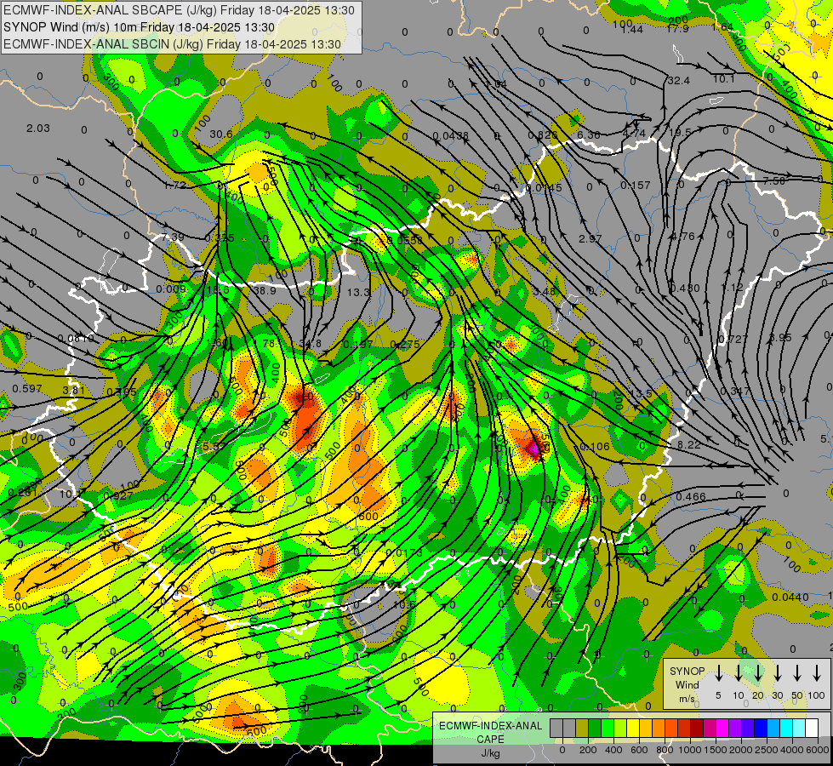
Task: Select the maroon swatch on the CAPE scale
Action: 697,728
